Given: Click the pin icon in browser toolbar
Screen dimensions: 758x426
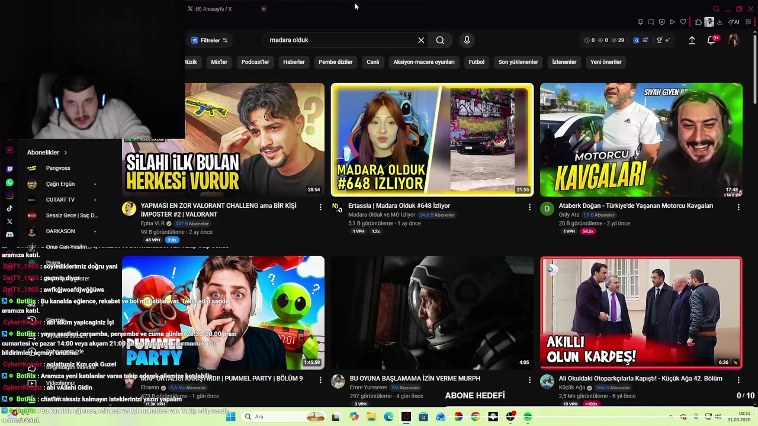Looking at the screenshot, I should click(x=640, y=22).
